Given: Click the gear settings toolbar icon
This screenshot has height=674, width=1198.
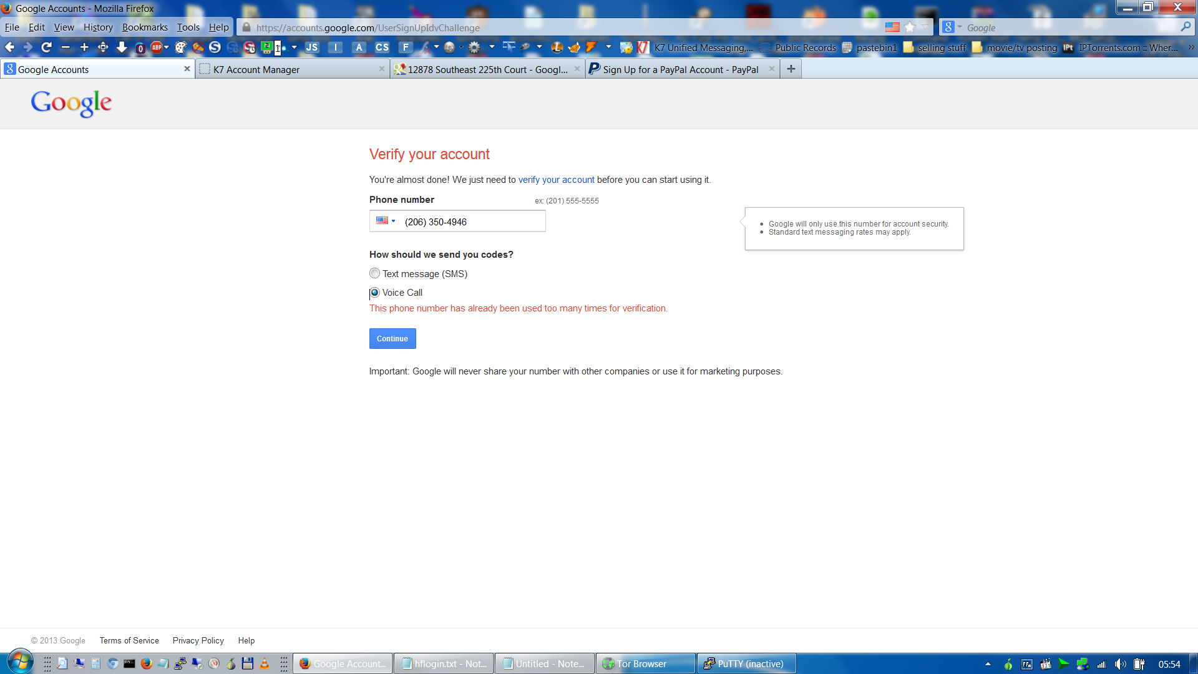Looking at the screenshot, I should pyautogui.click(x=474, y=47).
